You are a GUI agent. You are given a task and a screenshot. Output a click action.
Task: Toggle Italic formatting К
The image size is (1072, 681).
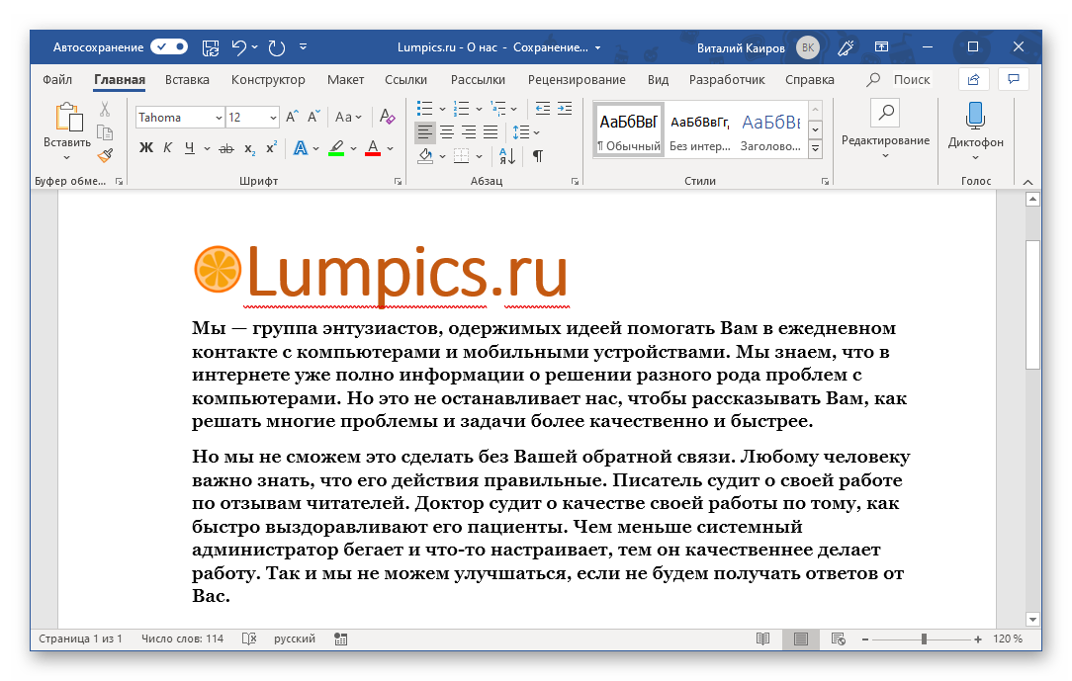[167, 148]
